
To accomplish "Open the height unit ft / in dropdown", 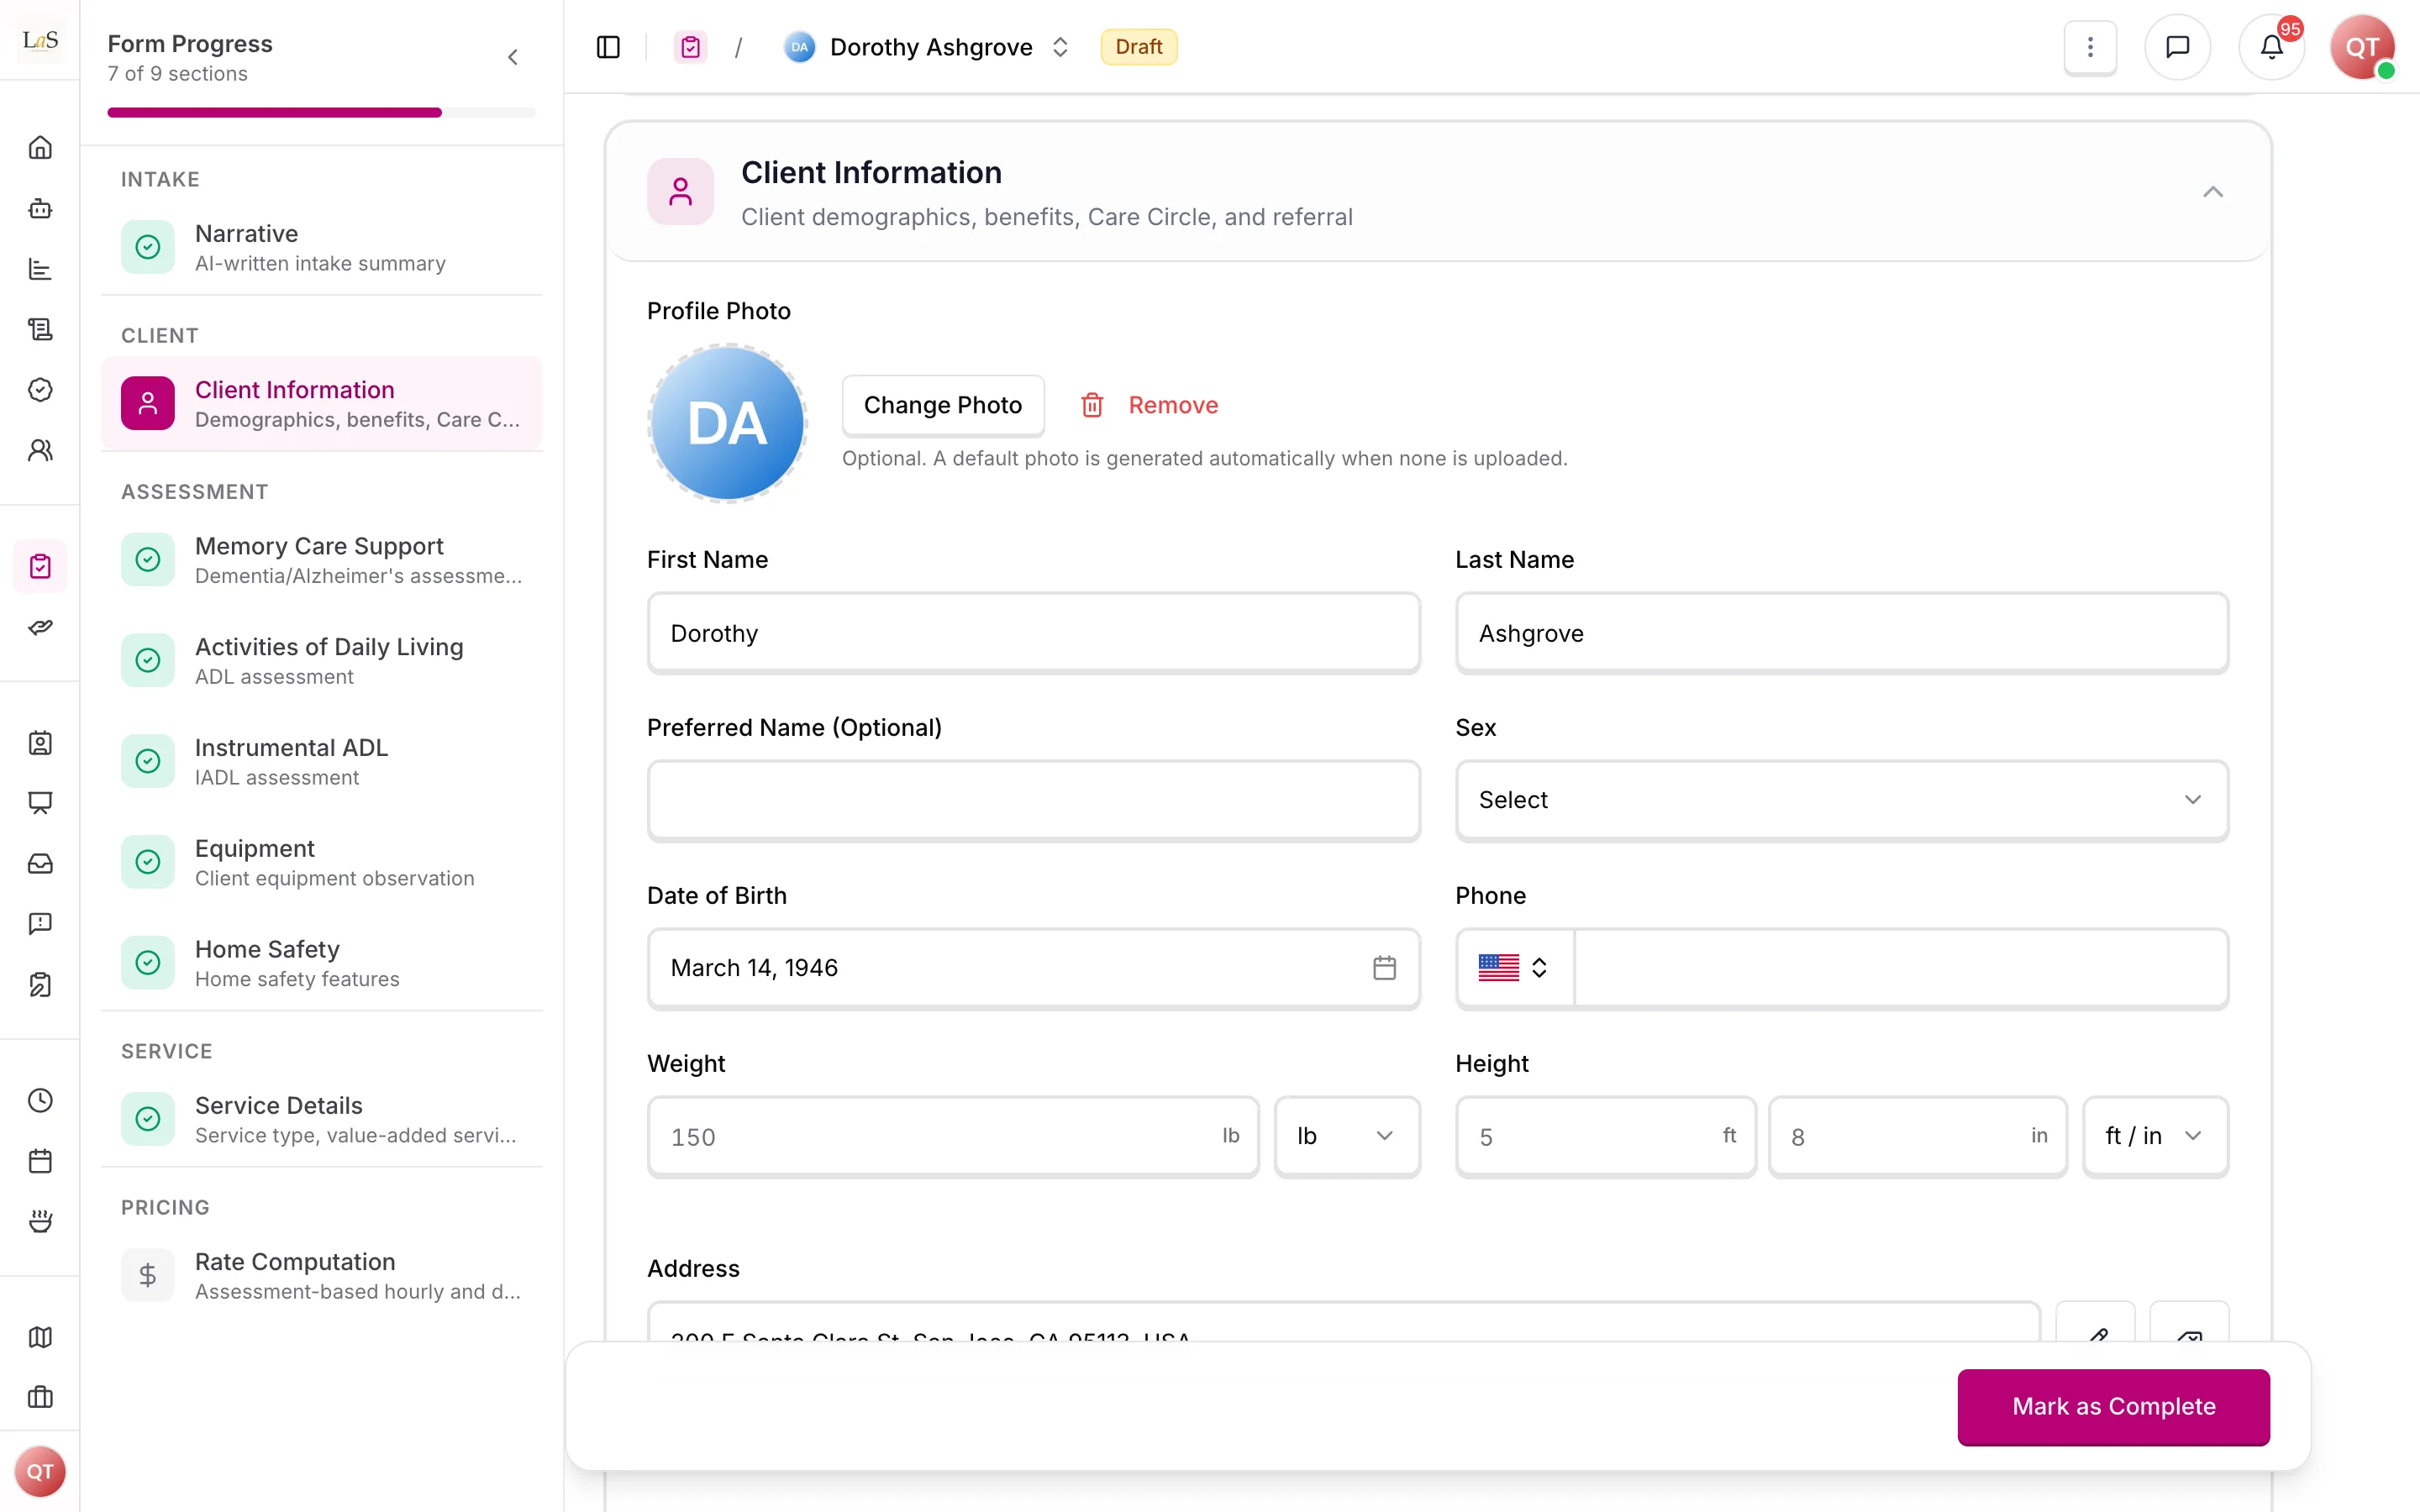I will click(2155, 1136).
